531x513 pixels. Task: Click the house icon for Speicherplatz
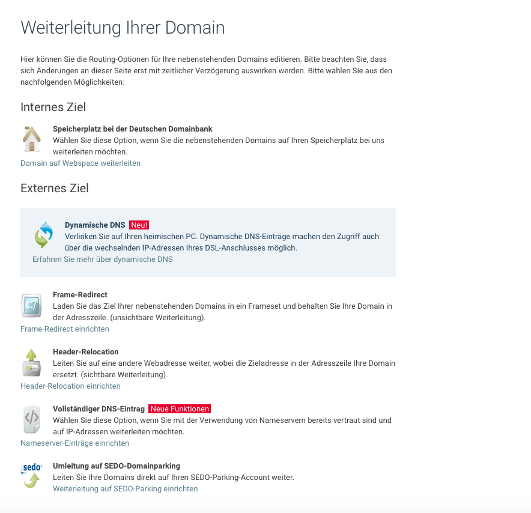pyautogui.click(x=31, y=139)
